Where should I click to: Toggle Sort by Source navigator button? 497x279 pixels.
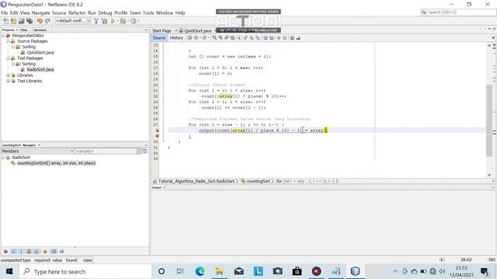(x=61, y=251)
